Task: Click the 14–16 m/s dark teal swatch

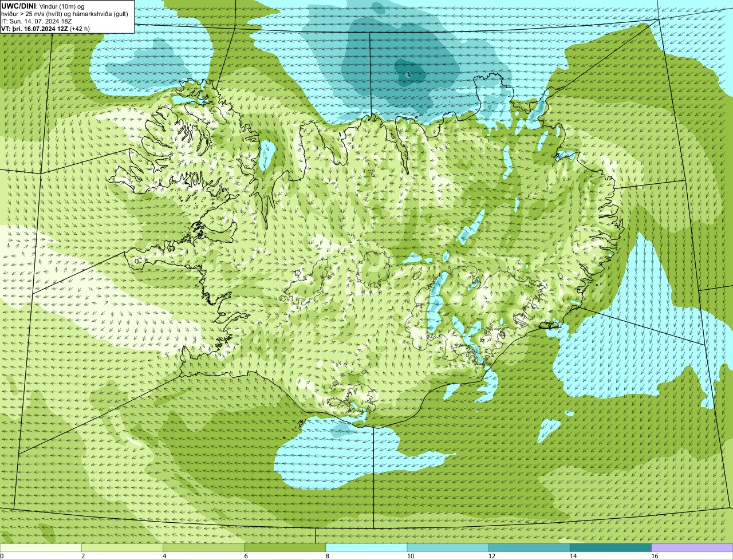Action: point(610,548)
